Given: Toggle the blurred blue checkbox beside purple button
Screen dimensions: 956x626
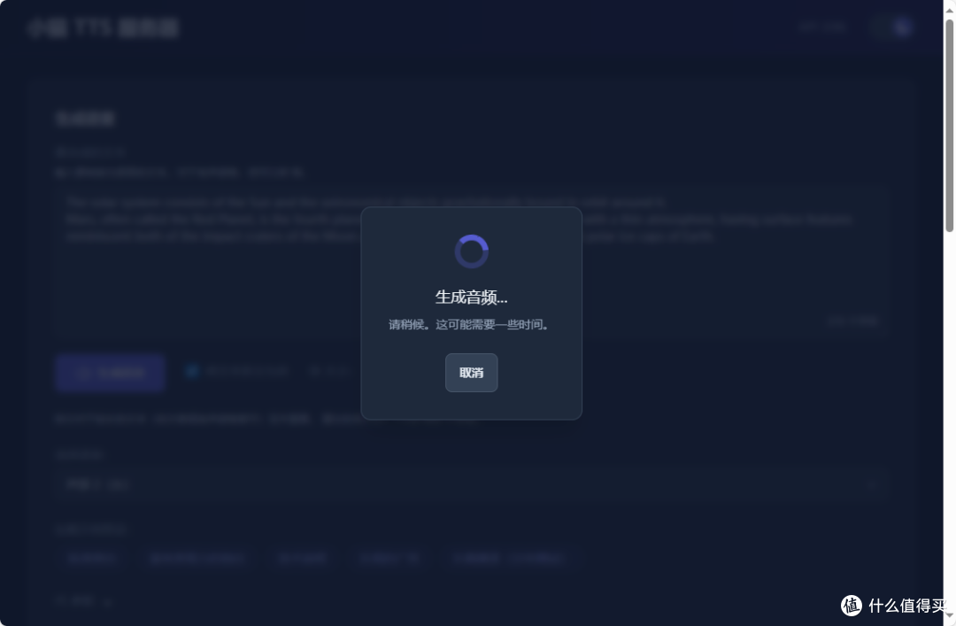Looking at the screenshot, I should tap(192, 370).
